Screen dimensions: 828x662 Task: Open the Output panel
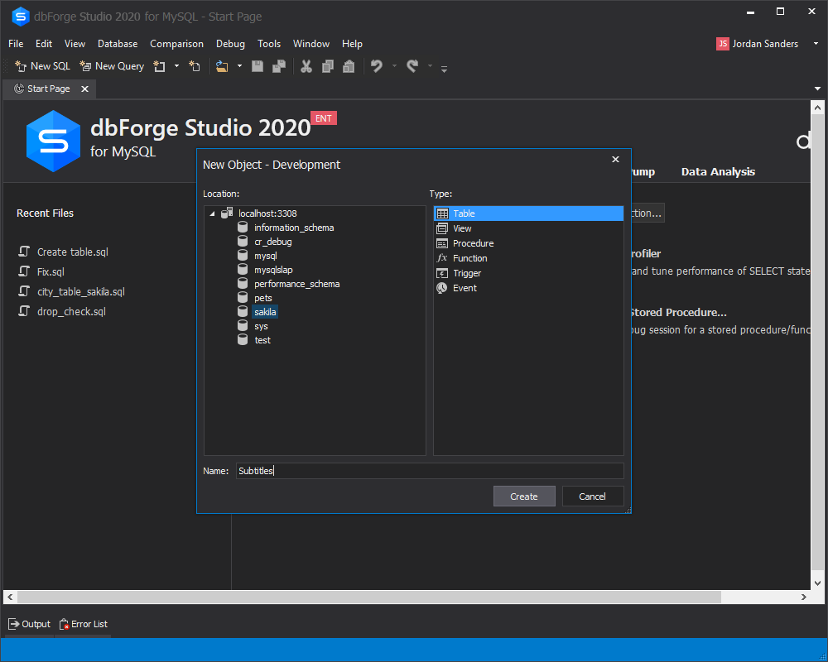pos(30,624)
